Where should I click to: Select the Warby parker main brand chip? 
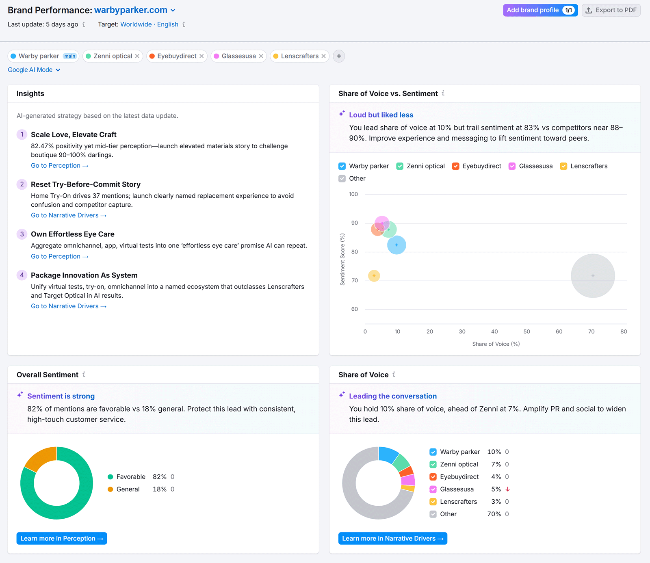(43, 56)
